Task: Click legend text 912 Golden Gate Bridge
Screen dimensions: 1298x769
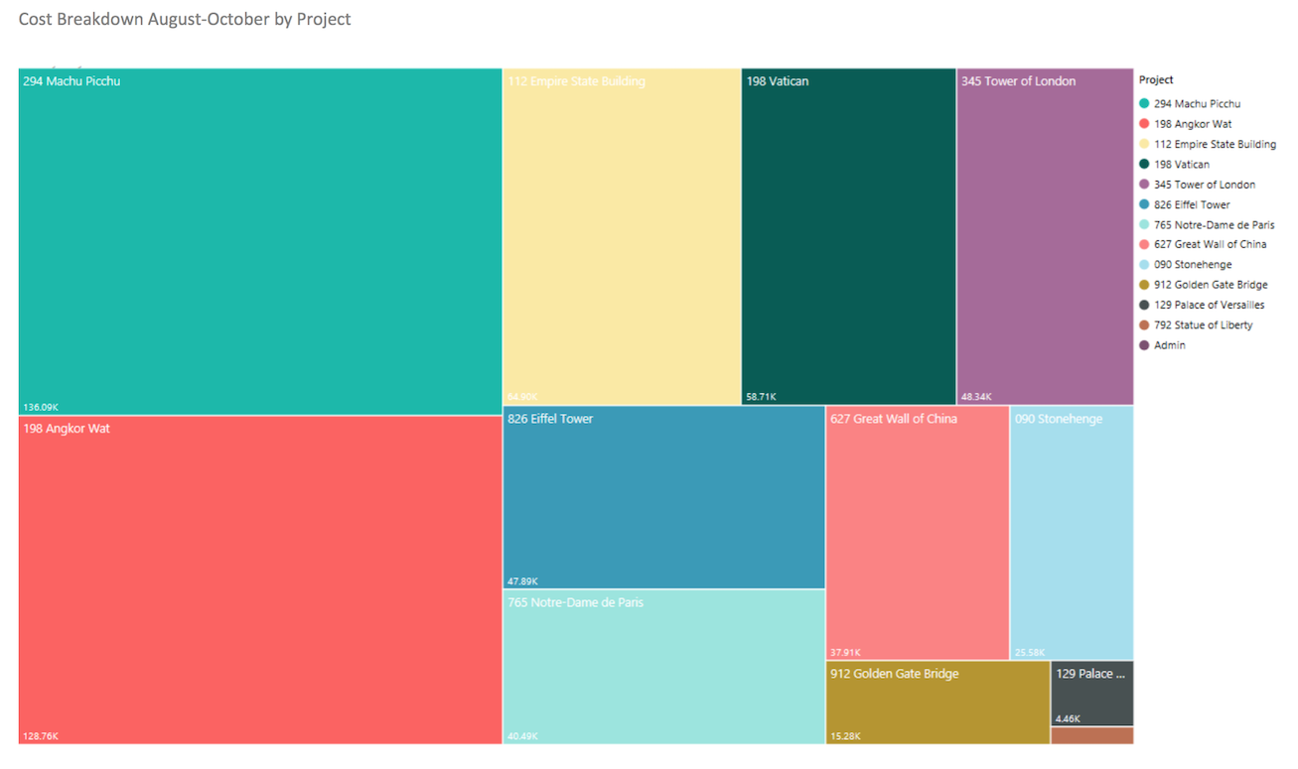Action: 1211,285
